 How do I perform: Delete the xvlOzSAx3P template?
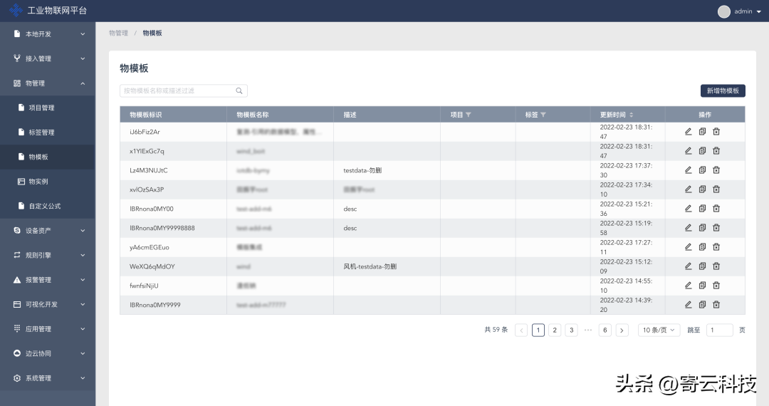pyautogui.click(x=716, y=189)
